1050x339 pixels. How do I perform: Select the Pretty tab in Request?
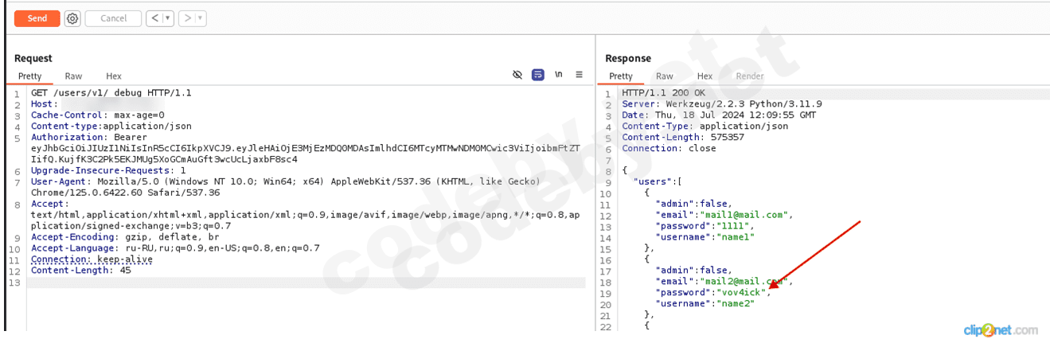click(29, 76)
